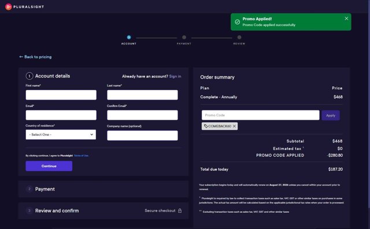Focus the Last name field
Image resolution: width=370 pixels, height=229 pixels.
pyautogui.click(x=143, y=95)
